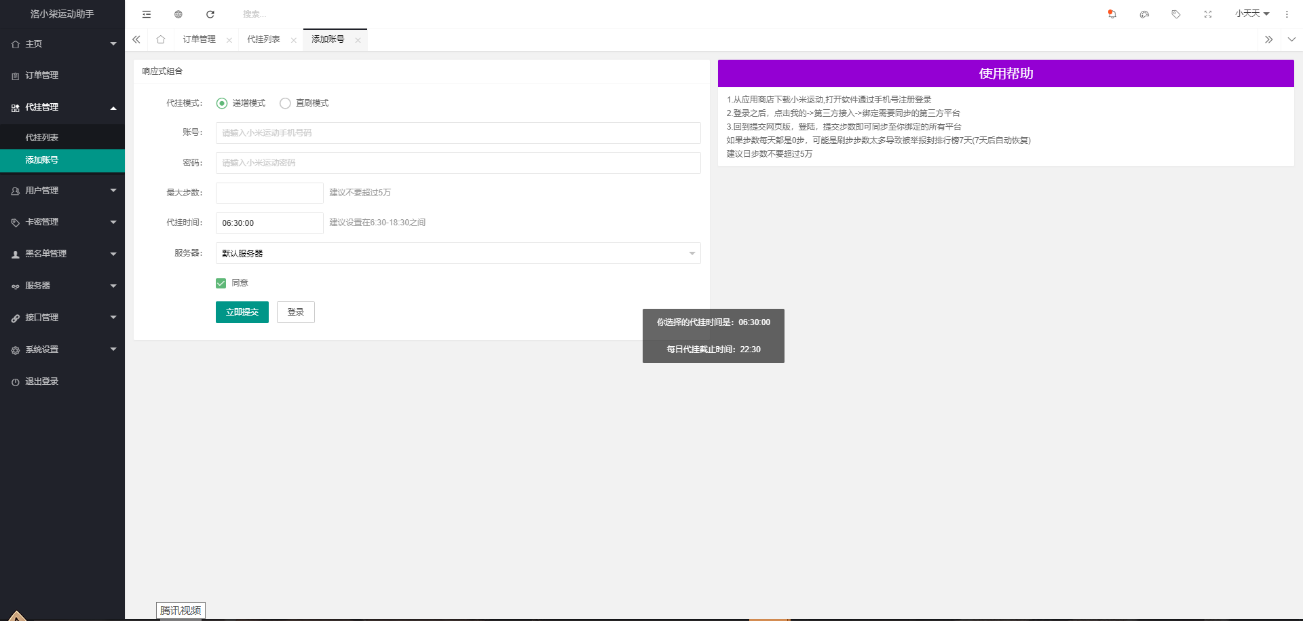Open the notification bell icon
Screen dimensions: 1303x621
click(x=1112, y=14)
